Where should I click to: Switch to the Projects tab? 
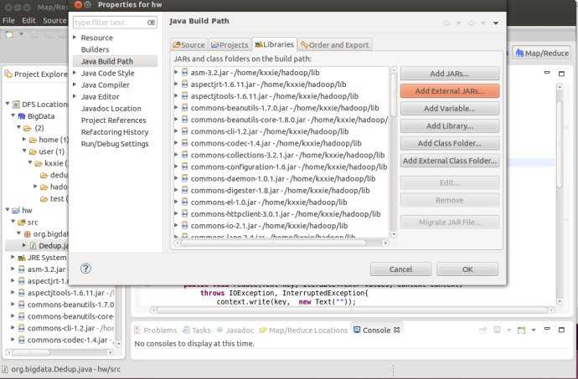click(x=230, y=45)
